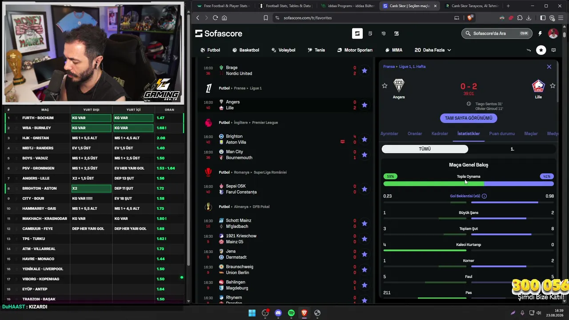569x320 pixels.
Task: Toggle favorite star for Sepsi OSK match
Action: 365,189
